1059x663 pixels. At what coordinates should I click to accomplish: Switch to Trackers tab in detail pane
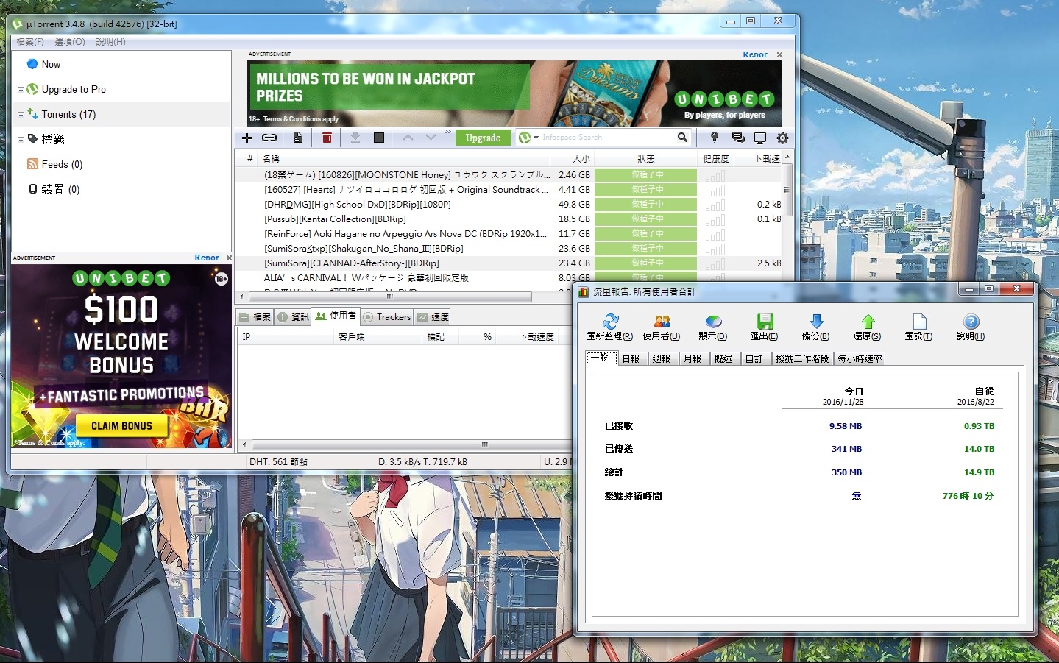click(x=387, y=317)
